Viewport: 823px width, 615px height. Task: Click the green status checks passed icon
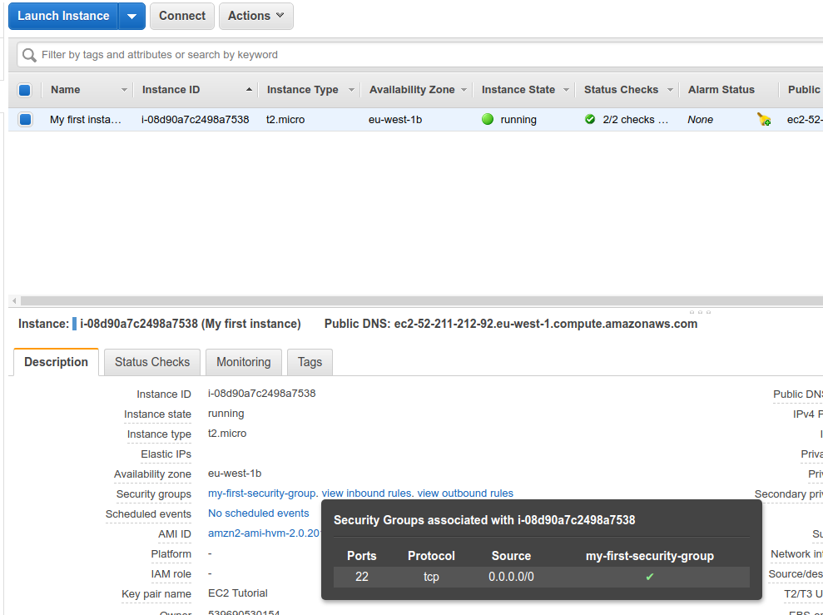click(590, 120)
